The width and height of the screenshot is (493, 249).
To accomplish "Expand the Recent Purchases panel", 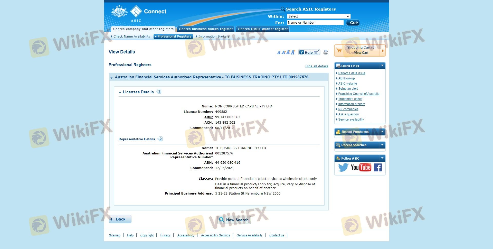I will [382, 132].
